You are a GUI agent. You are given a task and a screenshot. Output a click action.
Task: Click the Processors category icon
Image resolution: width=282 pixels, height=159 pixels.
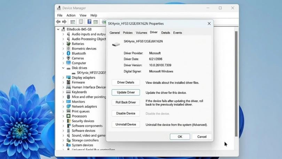[68, 116]
